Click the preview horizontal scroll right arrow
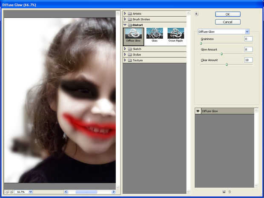Viewport: 264px width, 198px height. [114, 192]
